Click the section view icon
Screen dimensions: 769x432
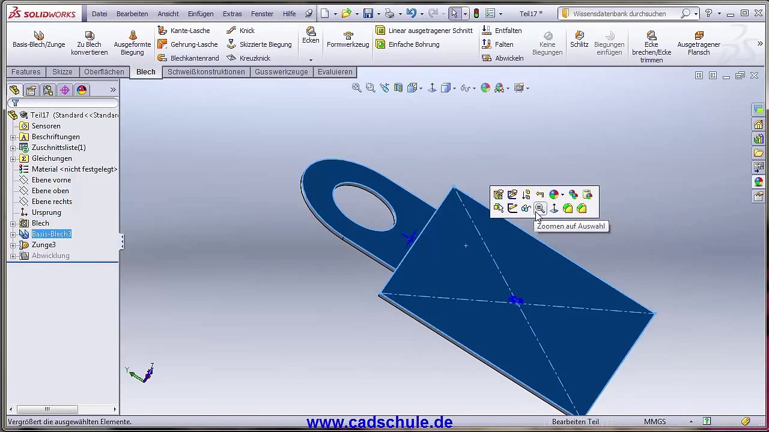[x=398, y=88]
